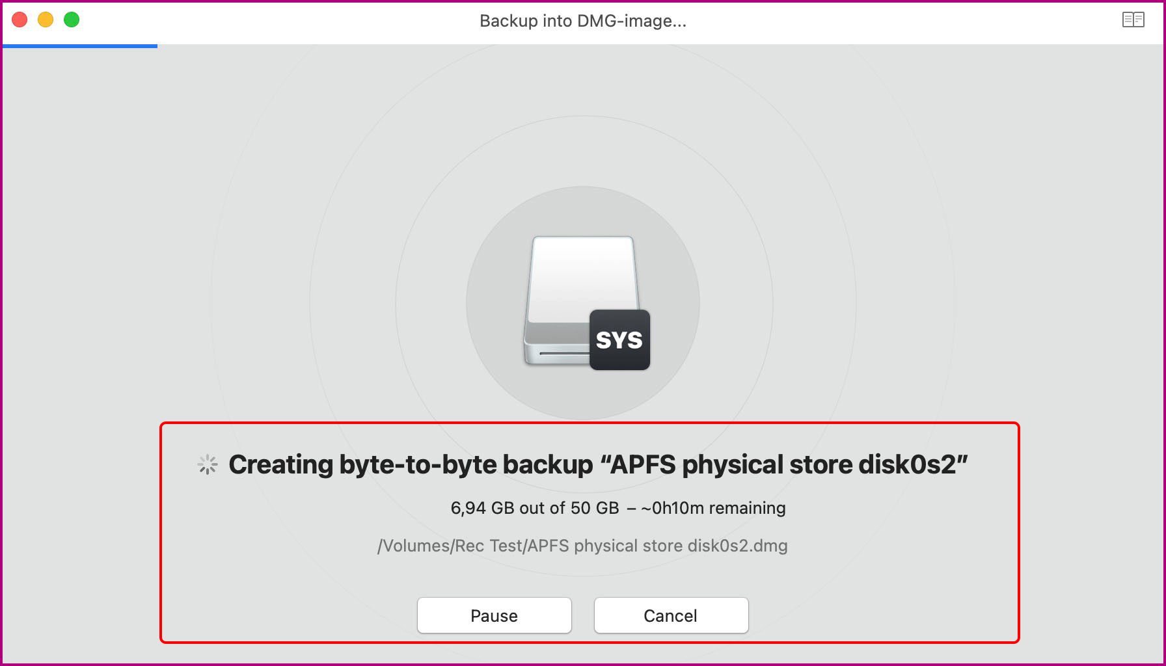Click the blue progress bar

[78, 46]
